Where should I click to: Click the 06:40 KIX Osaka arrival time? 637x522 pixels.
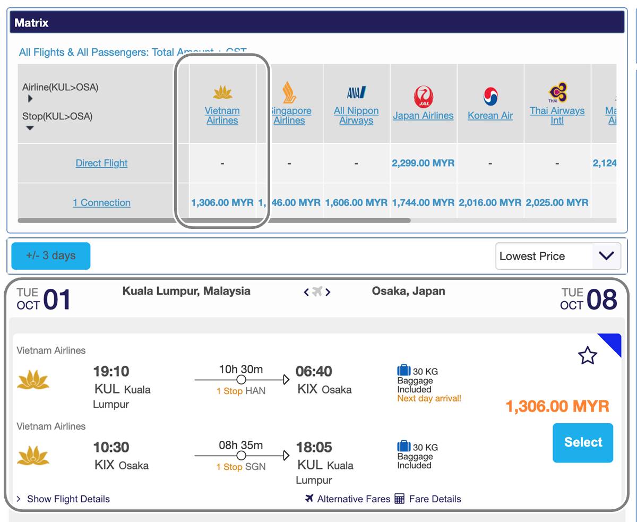point(314,371)
